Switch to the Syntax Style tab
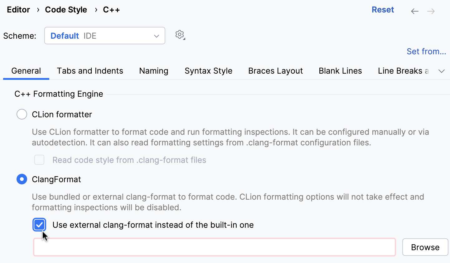The width and height of the screenshot is (450, 263). [208, 71]
